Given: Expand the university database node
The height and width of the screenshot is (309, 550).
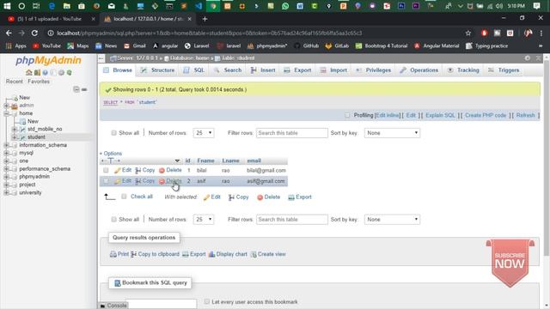Looking at the screenshot, I should (6, 192).
